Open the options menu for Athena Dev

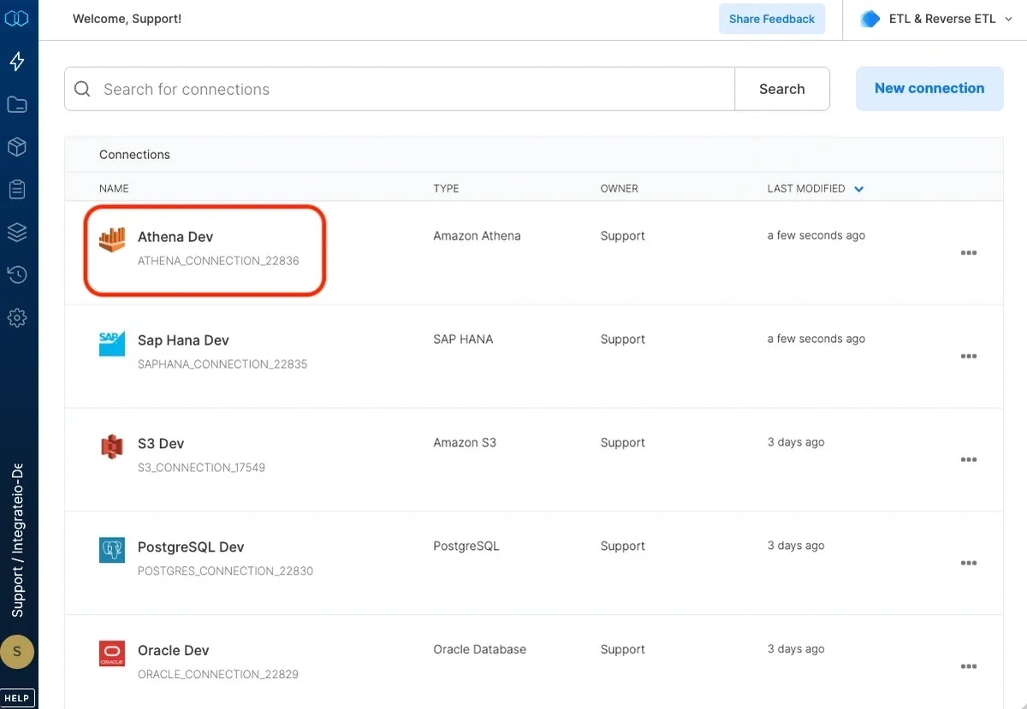(x=968, y=252)
